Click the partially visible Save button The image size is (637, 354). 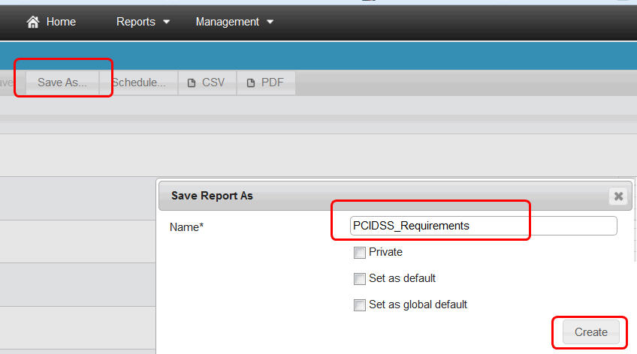6,82
